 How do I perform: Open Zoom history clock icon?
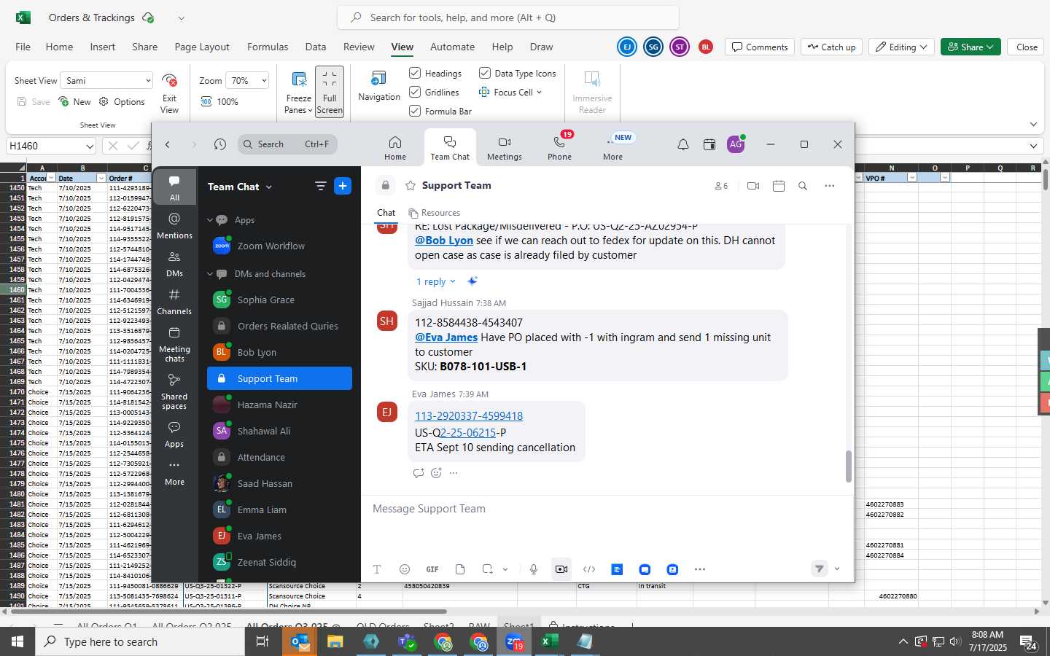click(220, 144)
